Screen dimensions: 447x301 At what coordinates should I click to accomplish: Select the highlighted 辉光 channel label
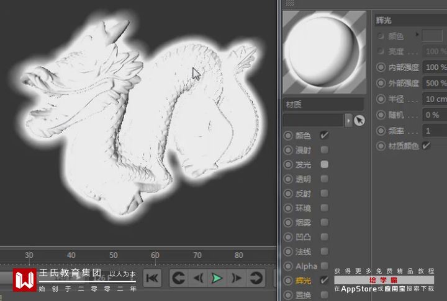tap(303, 281)
